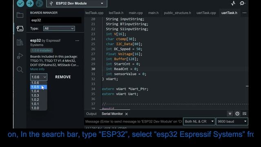Viewport: 261px width, 147px height.
Task: Click the code line 'float Voltage[16];'
Action: point(124,54)
